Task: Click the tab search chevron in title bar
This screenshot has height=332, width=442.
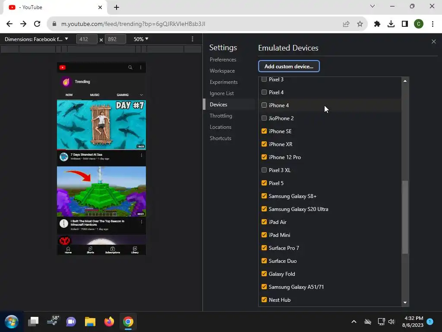Action: (x=373, y=6)
